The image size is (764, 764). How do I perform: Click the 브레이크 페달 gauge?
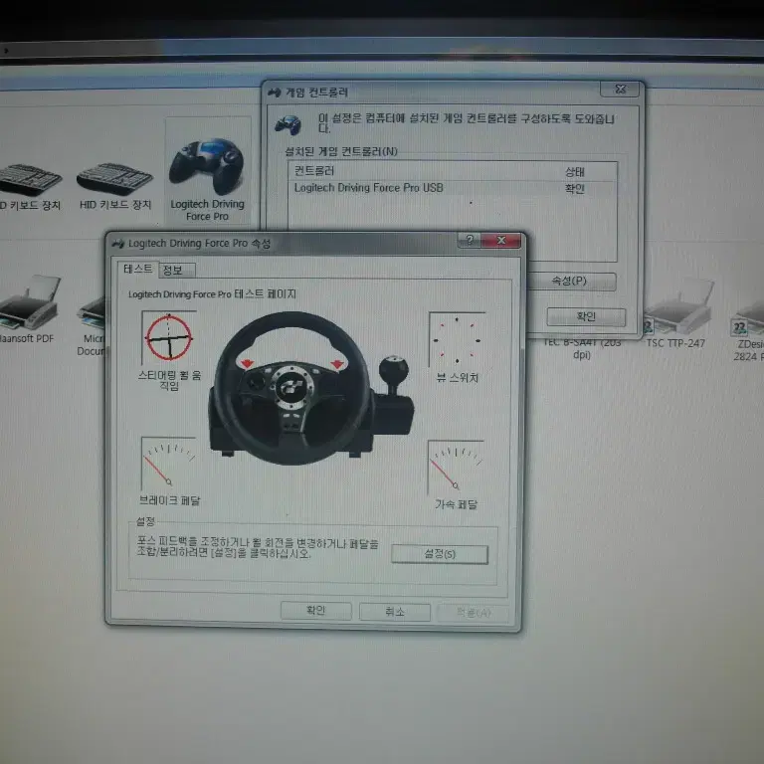tap(168, 464)
